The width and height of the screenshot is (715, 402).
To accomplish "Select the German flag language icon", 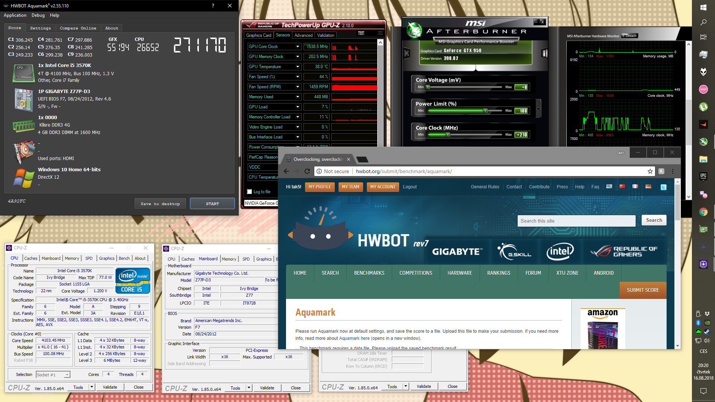I will (648, 186).
